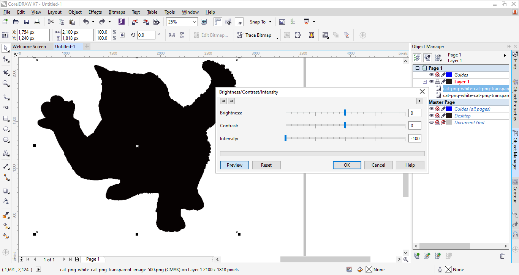Image resolution: width=519 pixels, height=275 pixels.
Task: Click Cancel in the dialog
Action: [378, 165]
